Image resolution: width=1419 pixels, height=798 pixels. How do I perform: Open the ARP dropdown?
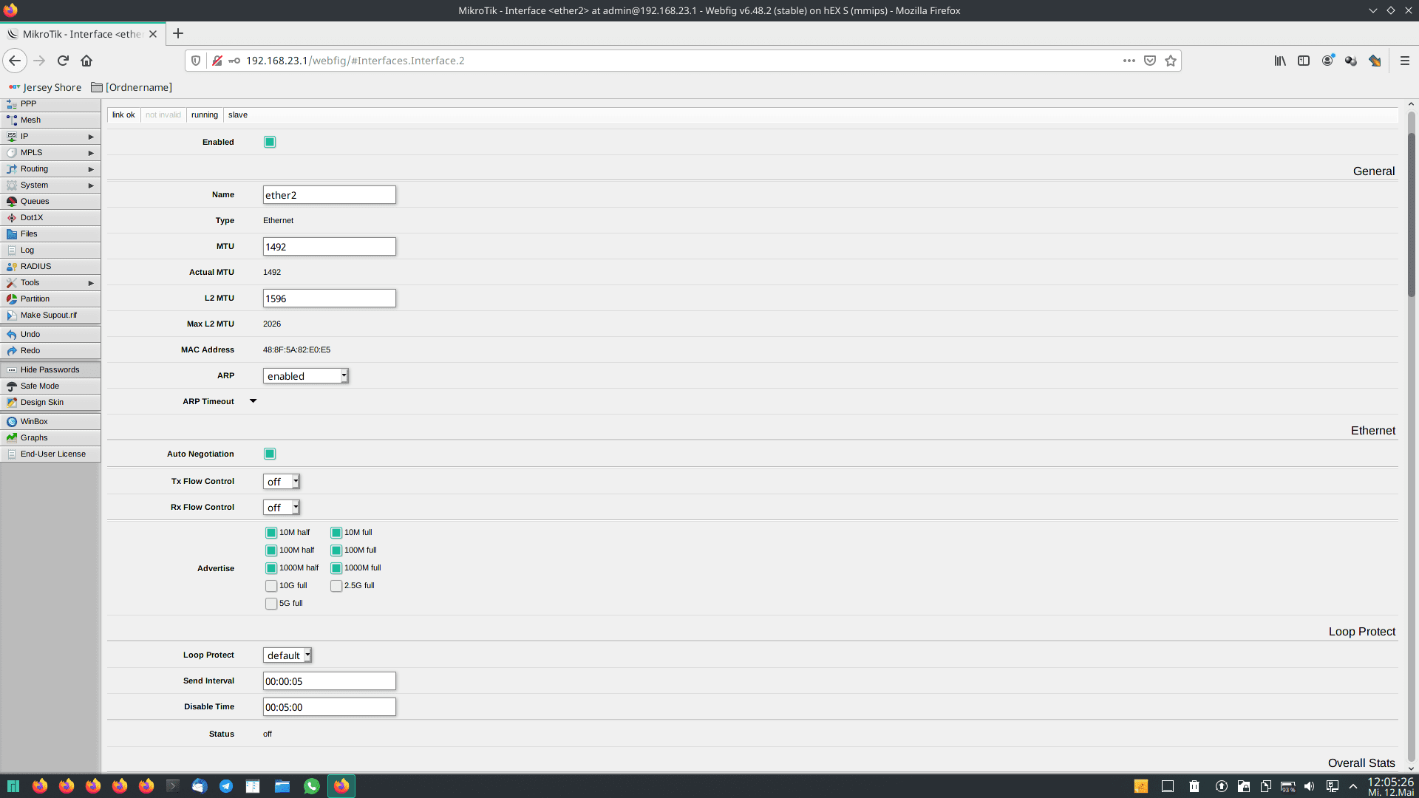(305, 376)
